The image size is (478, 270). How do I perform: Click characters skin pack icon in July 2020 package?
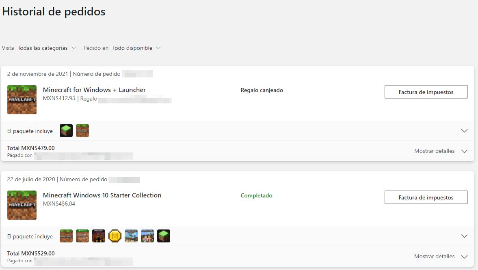pyautogui.click(x=147, y=236)
